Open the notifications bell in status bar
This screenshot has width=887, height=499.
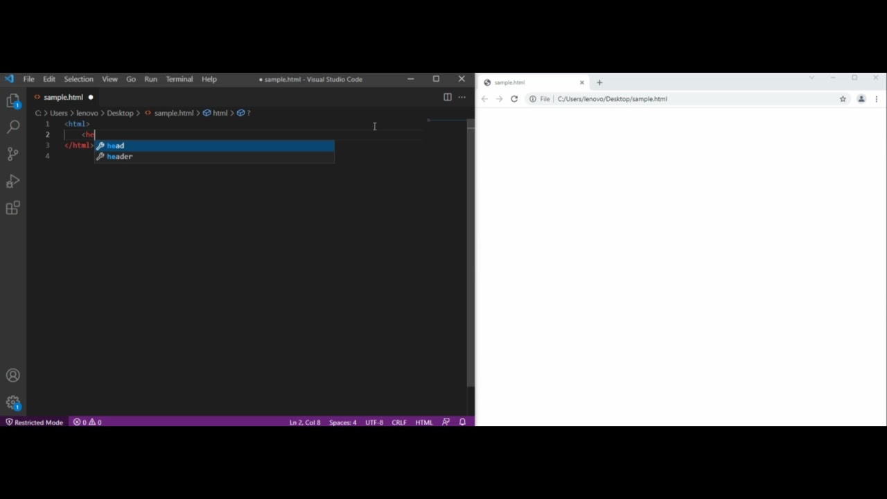click(x=462, y=422)
